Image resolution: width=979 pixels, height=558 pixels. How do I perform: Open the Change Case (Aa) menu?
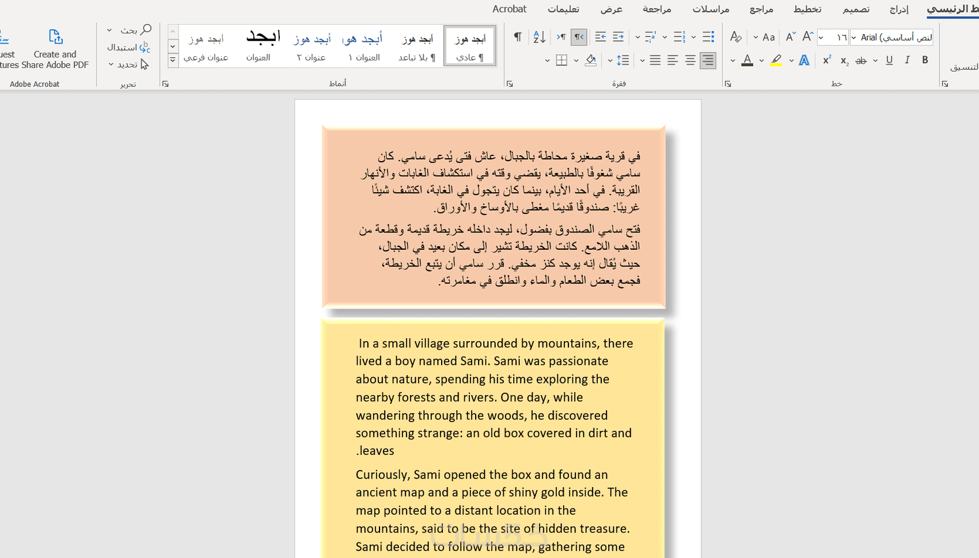click(x=768, y=37)
